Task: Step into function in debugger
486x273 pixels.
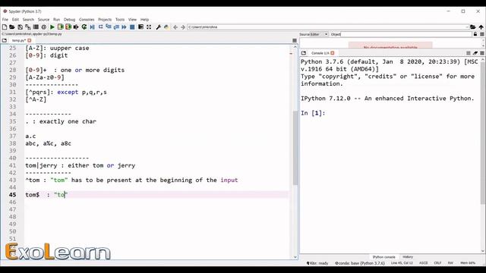Action: coord(108,27)
